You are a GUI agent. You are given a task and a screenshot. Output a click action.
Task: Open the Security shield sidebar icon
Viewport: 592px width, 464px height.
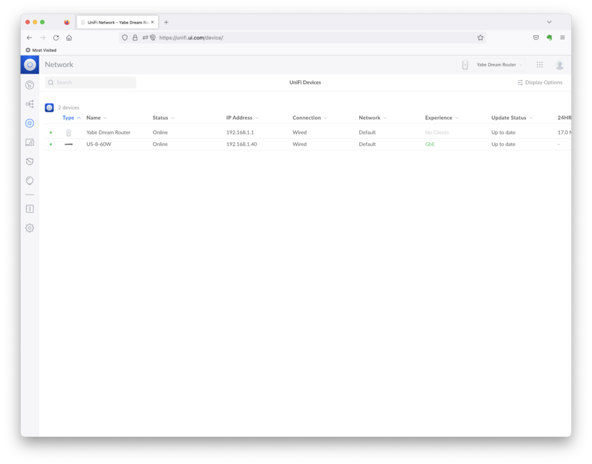pos(30,161)
